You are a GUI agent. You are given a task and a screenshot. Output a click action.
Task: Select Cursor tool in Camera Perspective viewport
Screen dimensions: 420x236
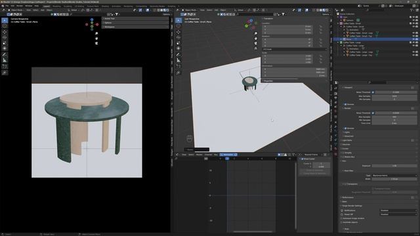[x=5, y=26]
